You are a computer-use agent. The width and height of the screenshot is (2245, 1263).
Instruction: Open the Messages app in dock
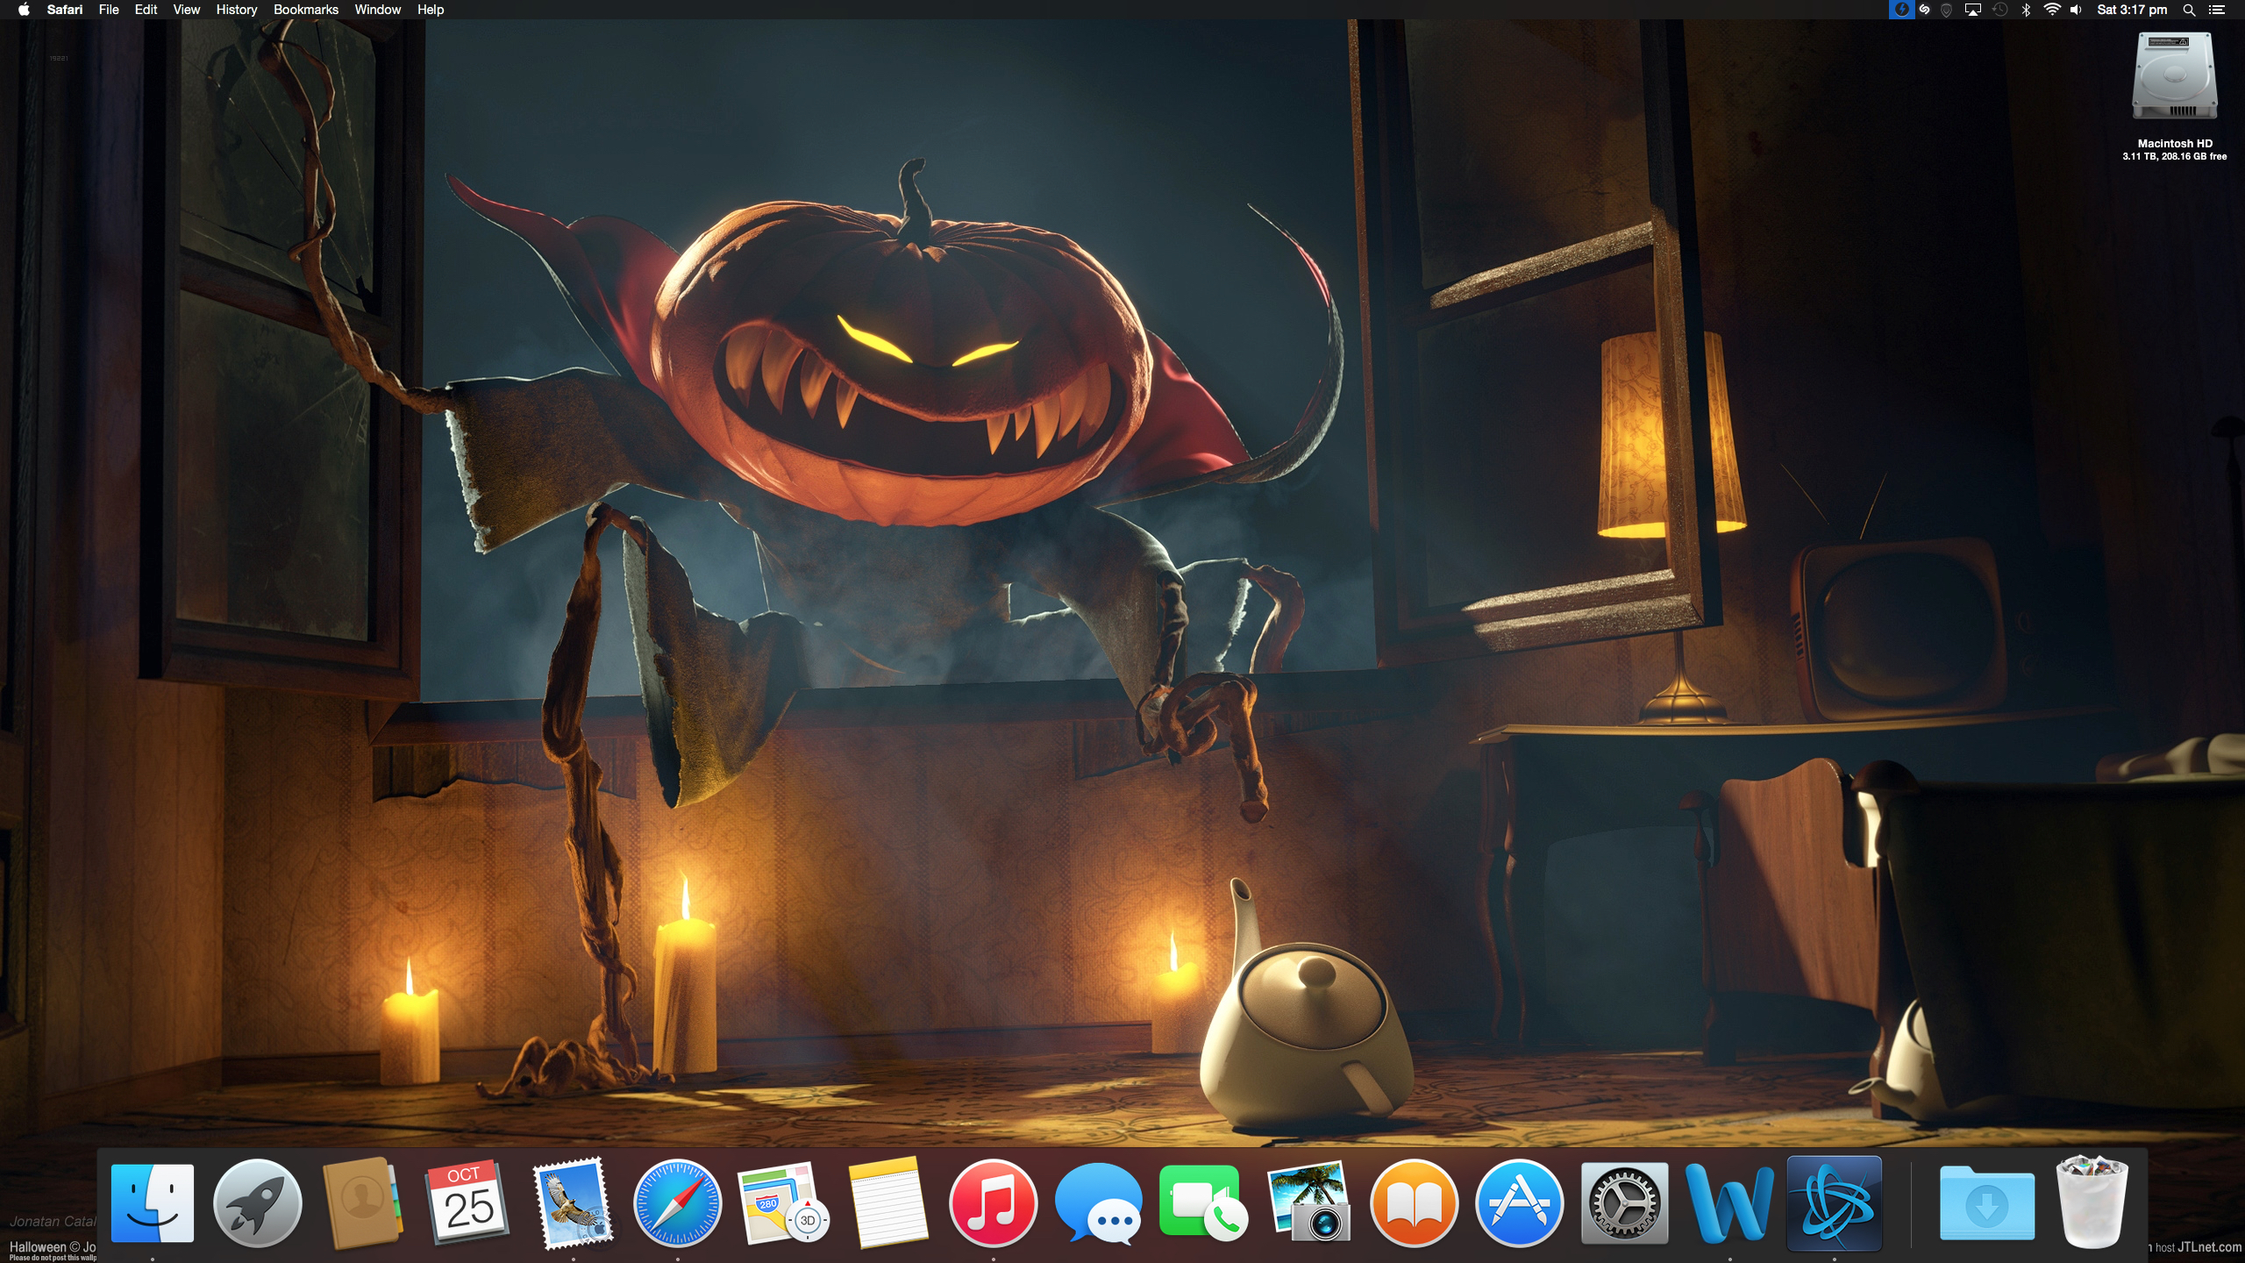point(1098,1202)
